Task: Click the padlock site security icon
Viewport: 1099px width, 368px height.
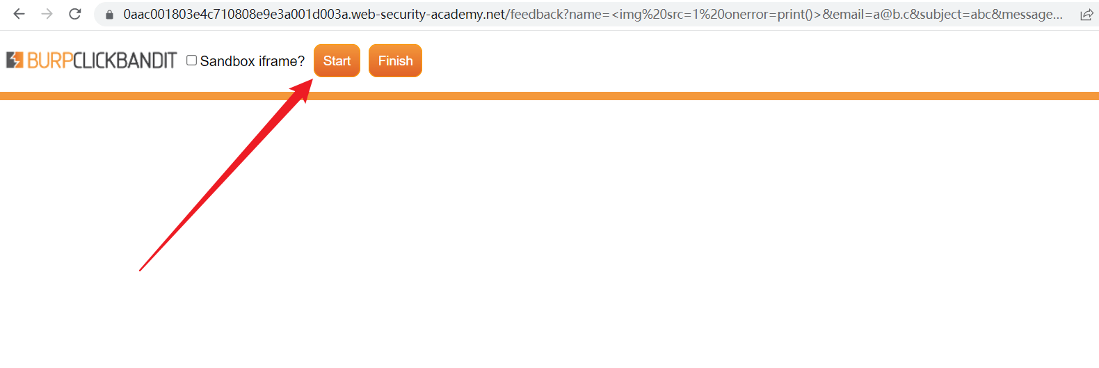Action: pos(109,15)
